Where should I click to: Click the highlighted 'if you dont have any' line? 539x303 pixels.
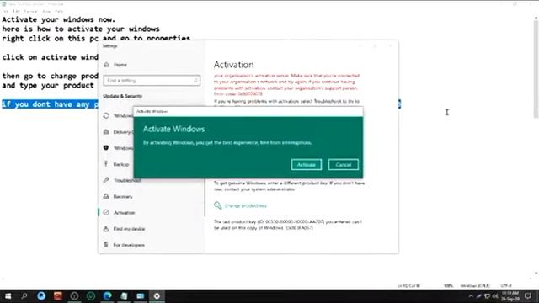coord(50,104)
